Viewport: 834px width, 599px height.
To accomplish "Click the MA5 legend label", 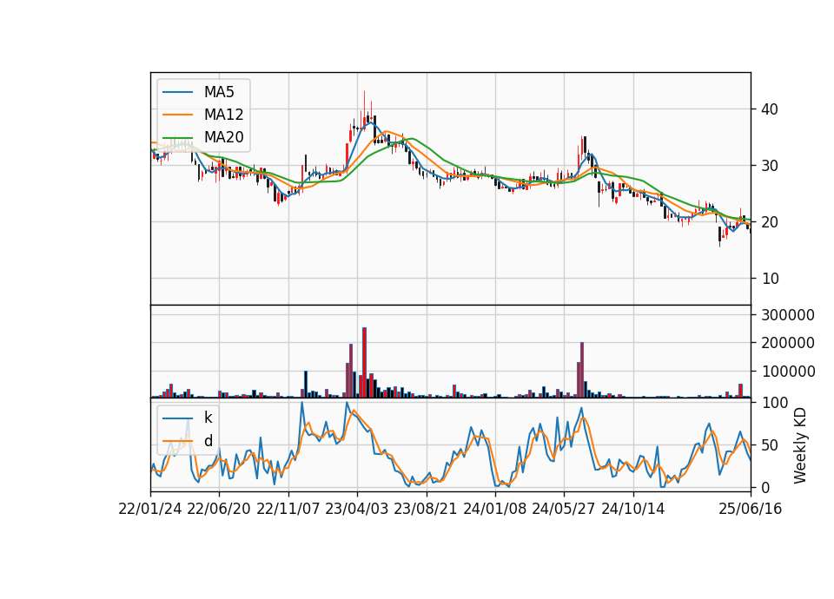I will coord(219,92).
